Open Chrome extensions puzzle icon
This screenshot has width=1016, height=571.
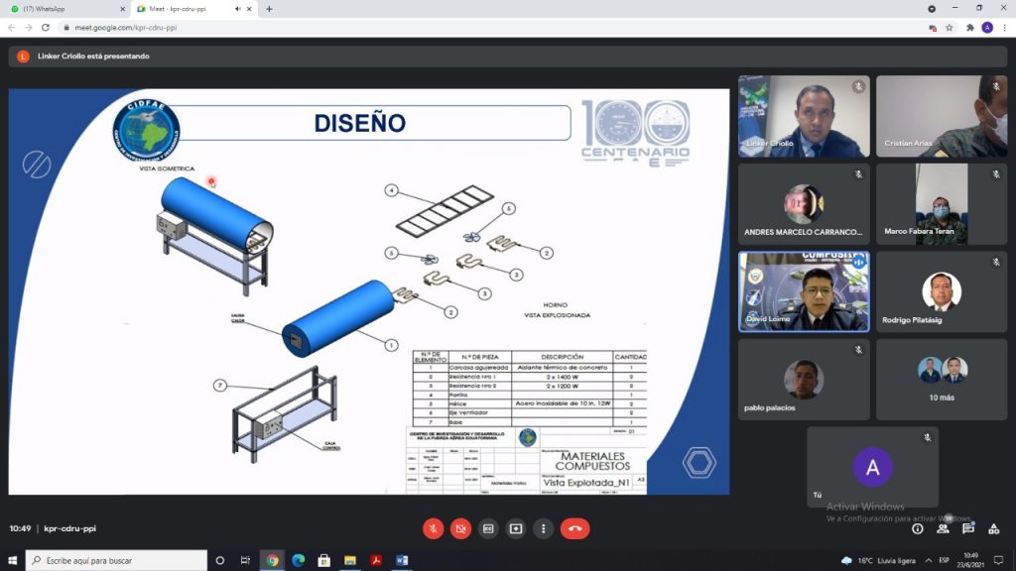970,28
